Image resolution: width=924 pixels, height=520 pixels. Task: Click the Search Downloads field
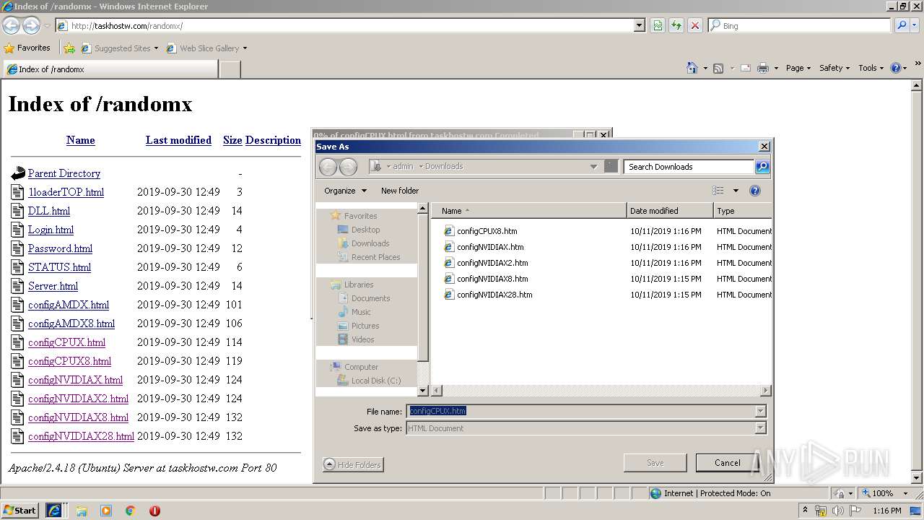[x=689, y=167]
